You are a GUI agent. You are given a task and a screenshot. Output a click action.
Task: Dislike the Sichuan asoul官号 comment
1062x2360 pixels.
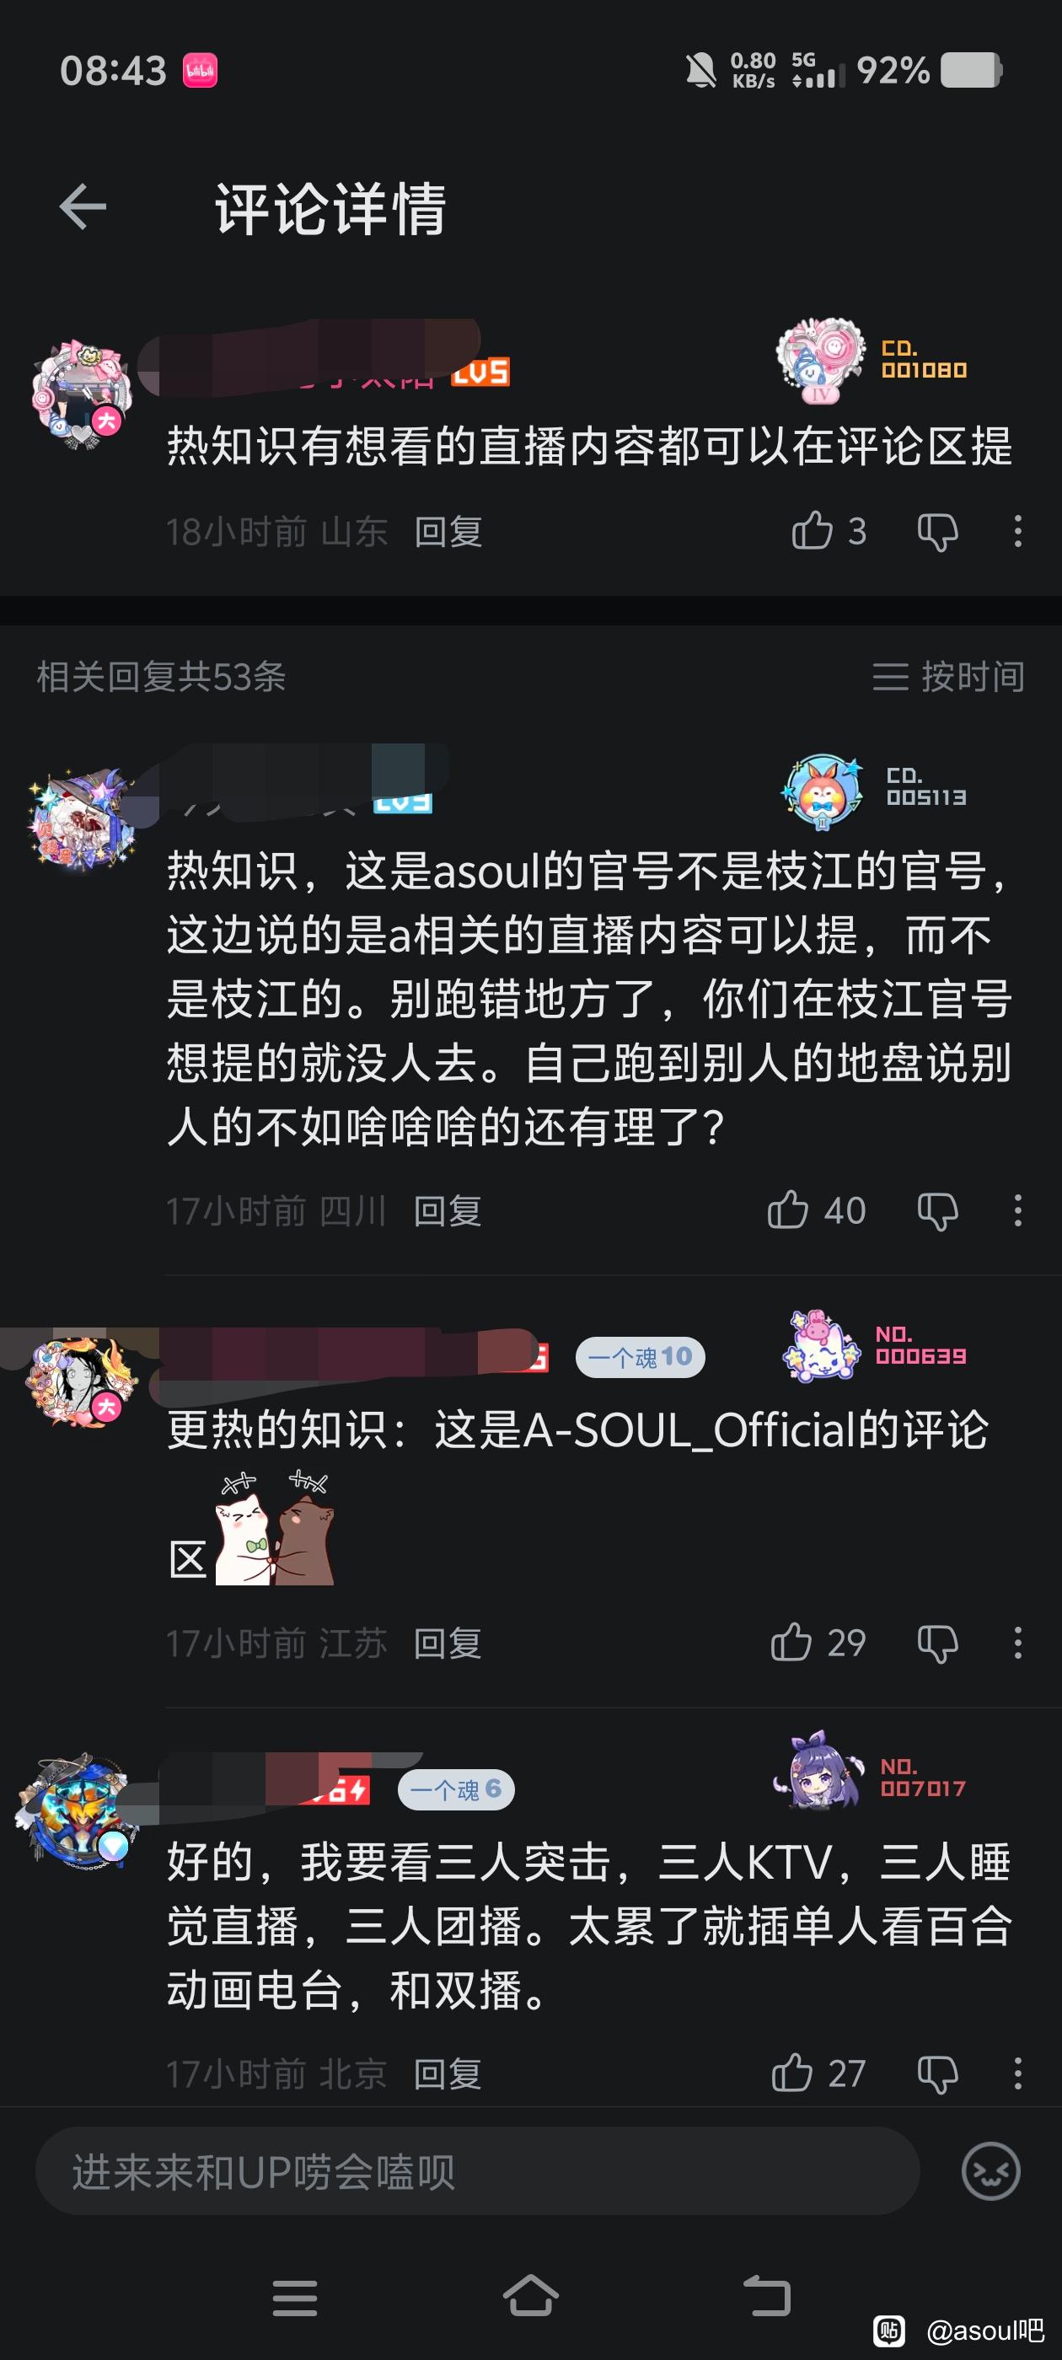coord(937,1211)
